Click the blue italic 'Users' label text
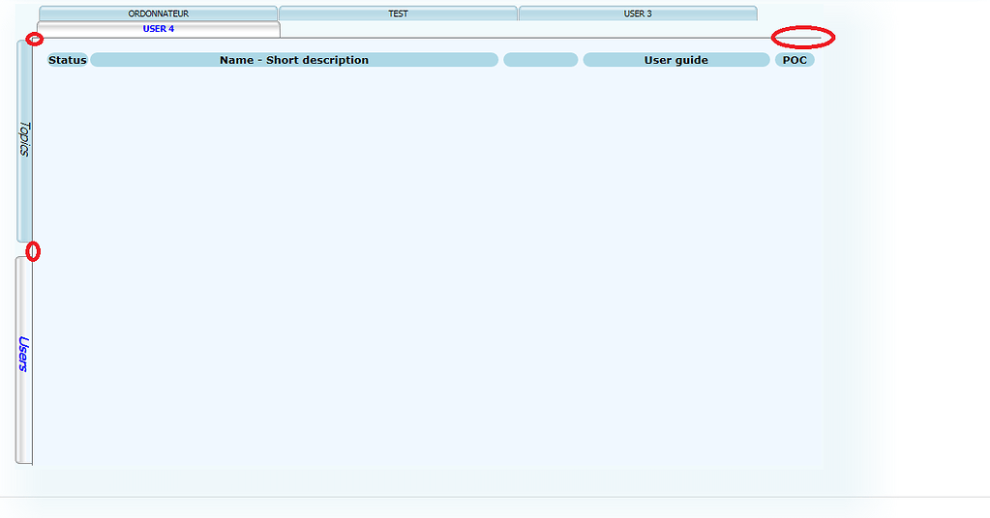The height and width of the screenshot is (518, 990). click(24, 354)
